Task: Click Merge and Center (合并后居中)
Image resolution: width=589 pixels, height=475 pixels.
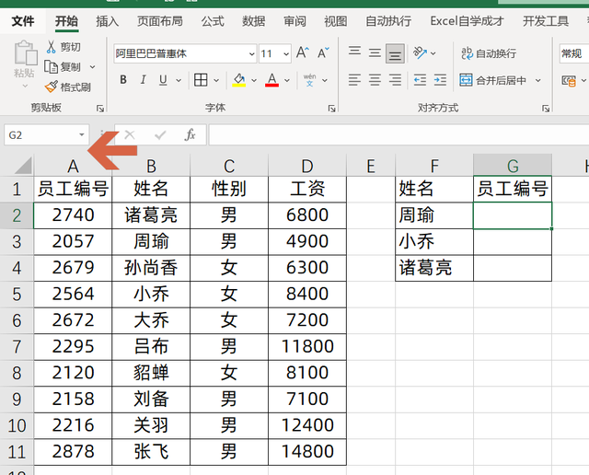Action: pyautogui.click(x=492, y=80)
